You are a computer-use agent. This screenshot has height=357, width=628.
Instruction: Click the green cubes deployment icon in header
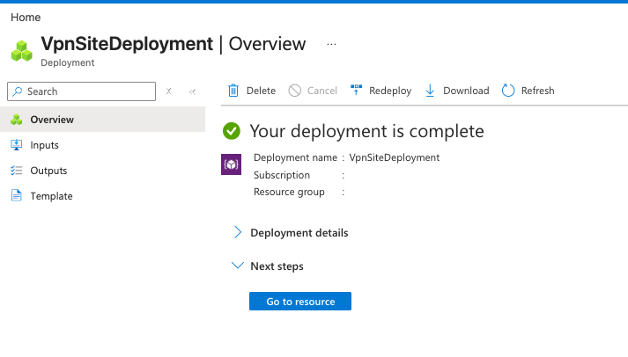tap(22, 51)
